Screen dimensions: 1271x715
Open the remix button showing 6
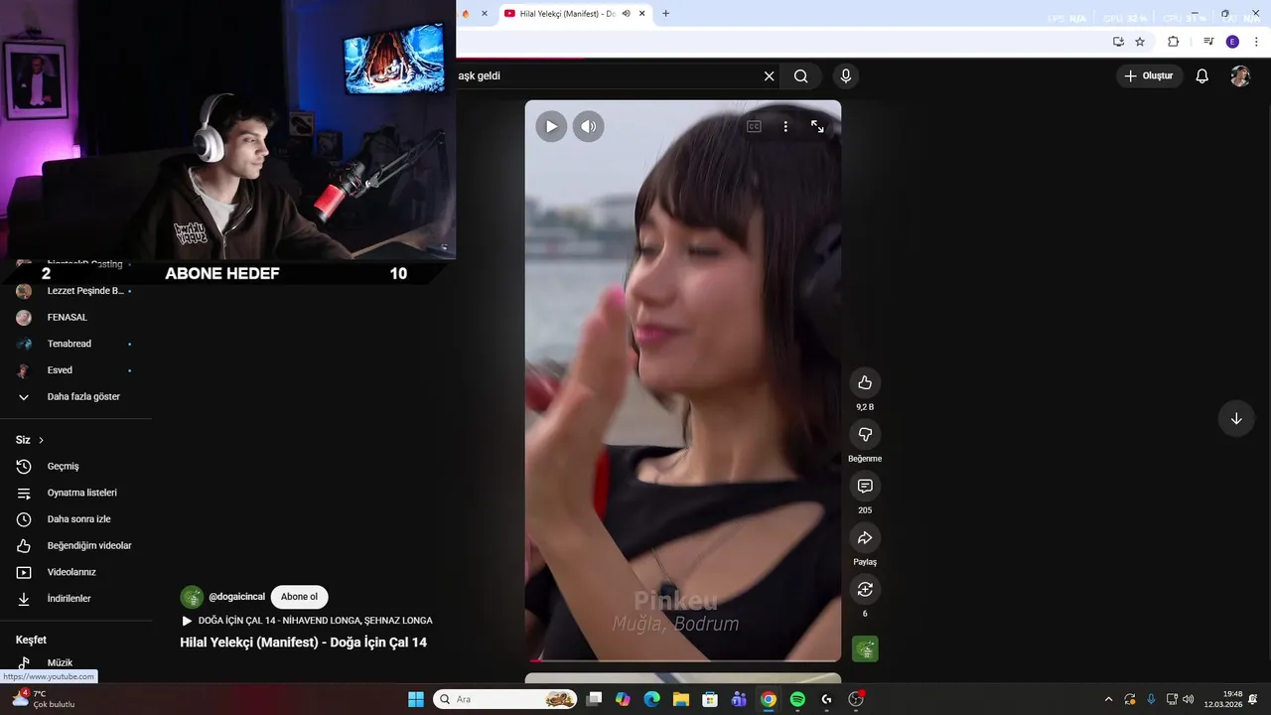coord(865,589)
